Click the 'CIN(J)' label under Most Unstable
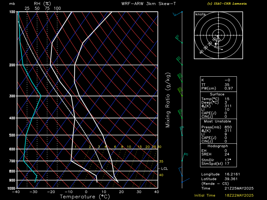Screen dimensions: 267x200 click(208, 141)
